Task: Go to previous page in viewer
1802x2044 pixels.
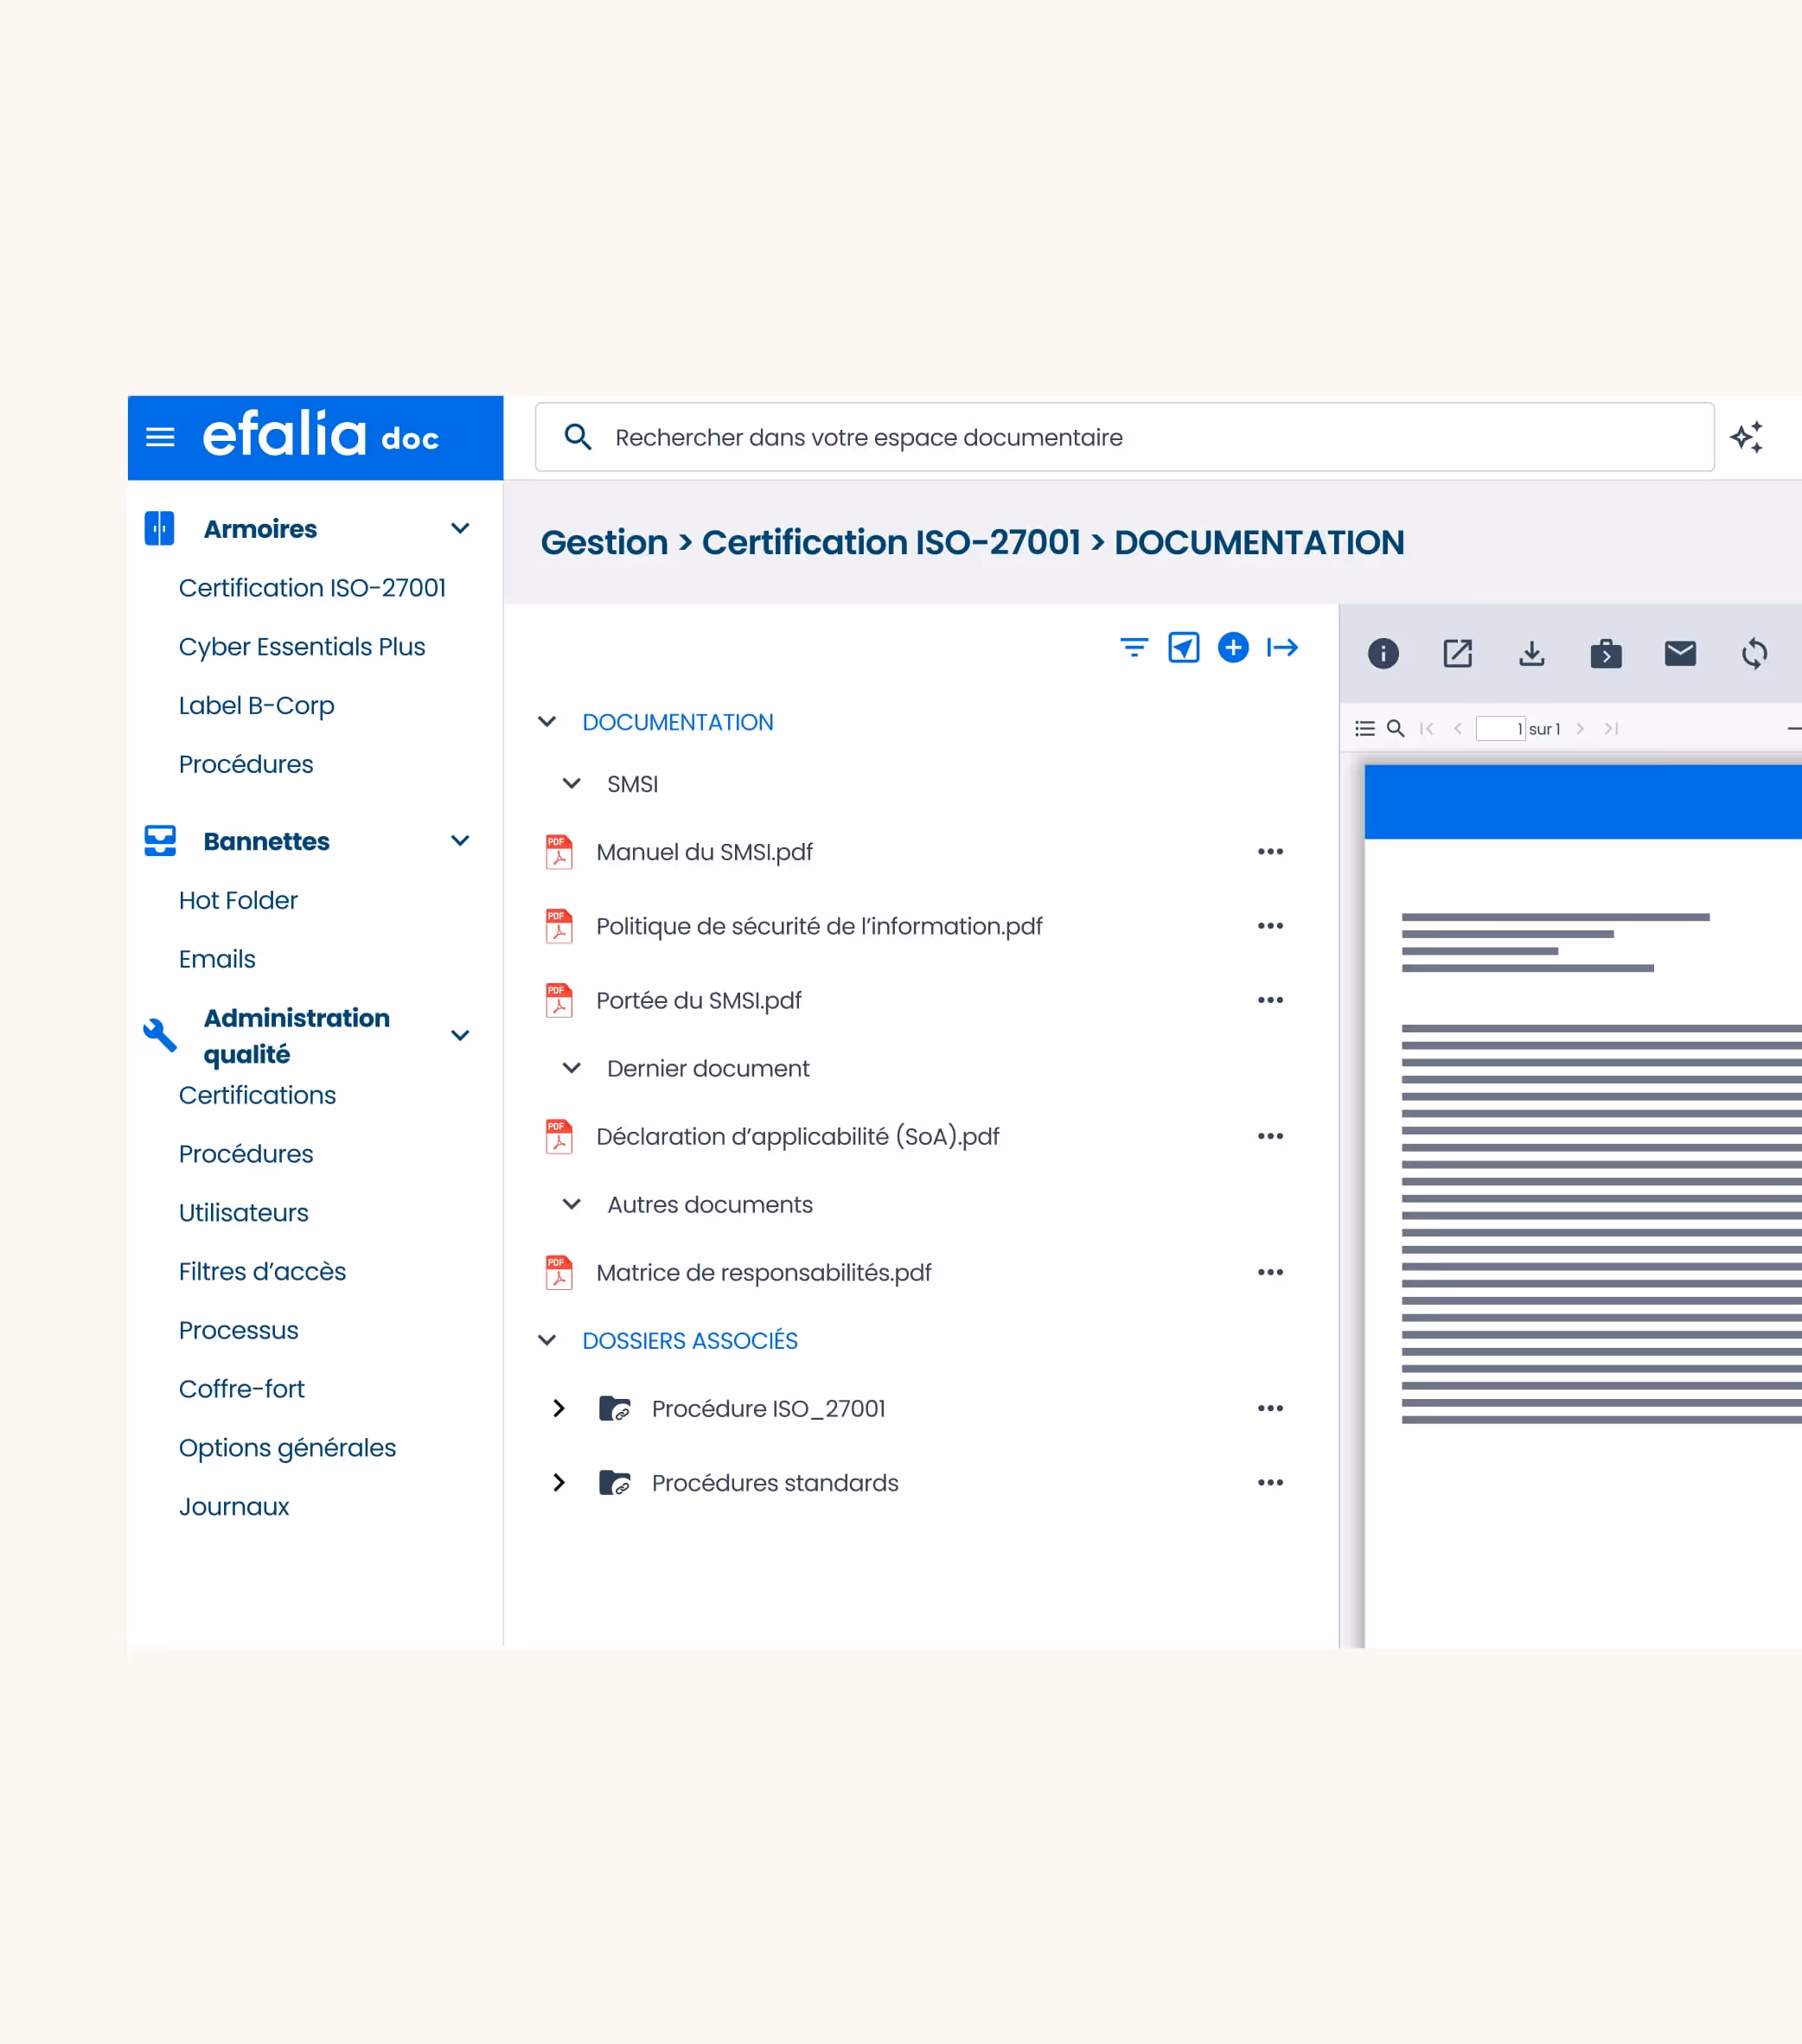Action: point(1458,728)
